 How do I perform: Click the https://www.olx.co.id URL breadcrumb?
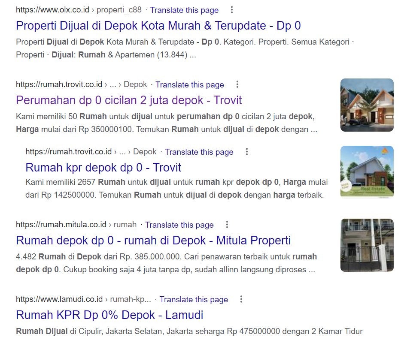coord(52,10)
